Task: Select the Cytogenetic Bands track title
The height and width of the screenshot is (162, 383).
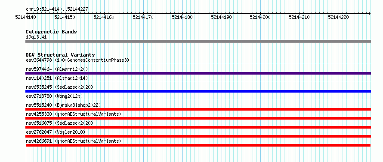Action: pyautogui.click(x=51, y=32)
